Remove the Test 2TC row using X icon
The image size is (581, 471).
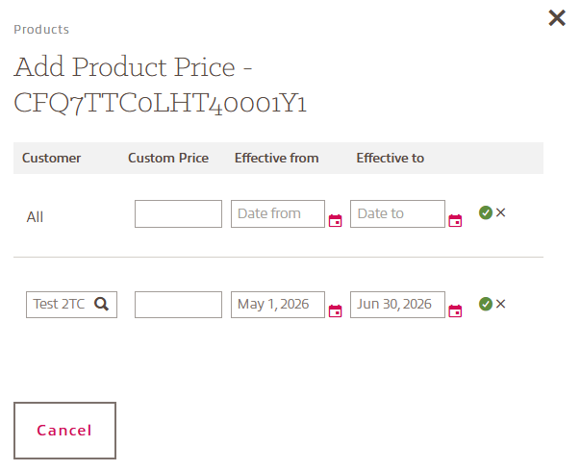(500, 304)
